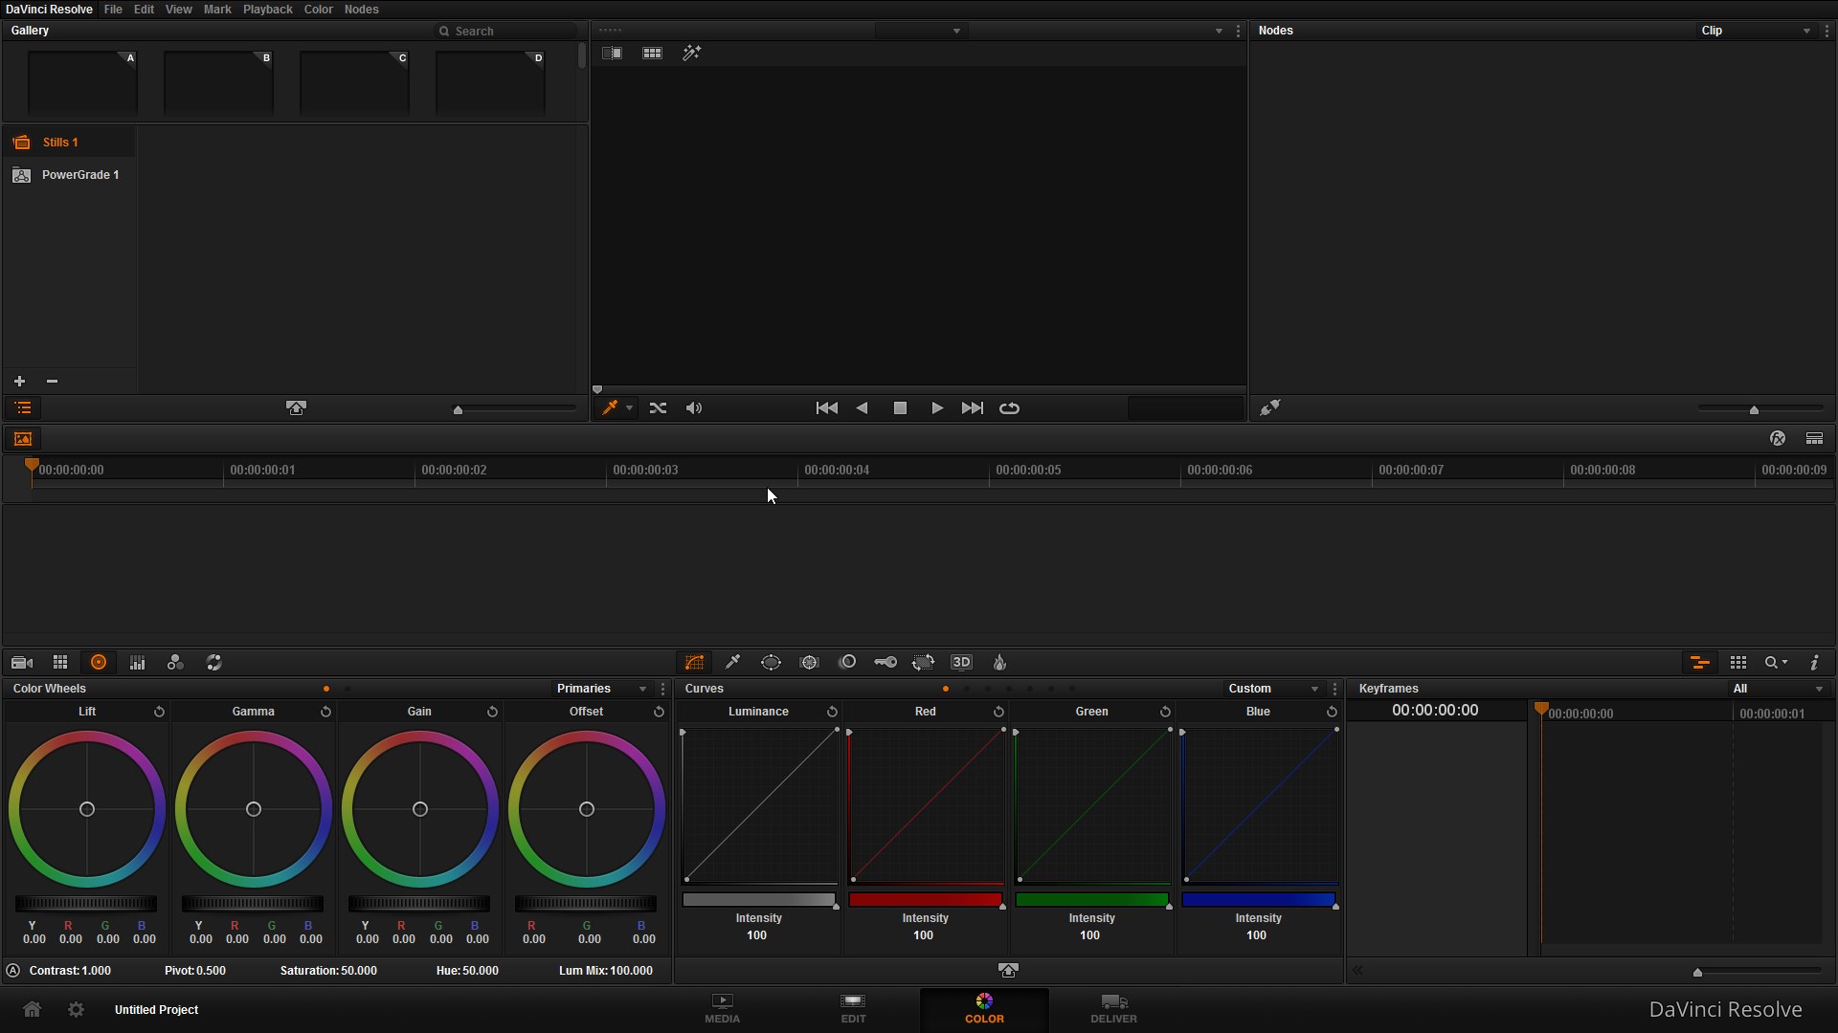1838x1033 pixels.
Task: Remove the selected gallery album
Action: pyautogui.click(x=52, y=381)
